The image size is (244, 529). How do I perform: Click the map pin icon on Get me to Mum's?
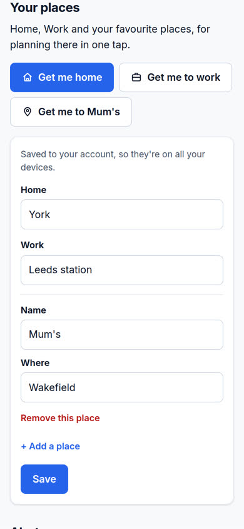click(x=28, y=112)
